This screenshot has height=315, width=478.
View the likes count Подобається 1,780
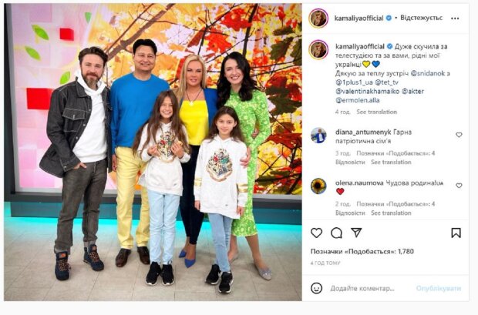[362, 251]
